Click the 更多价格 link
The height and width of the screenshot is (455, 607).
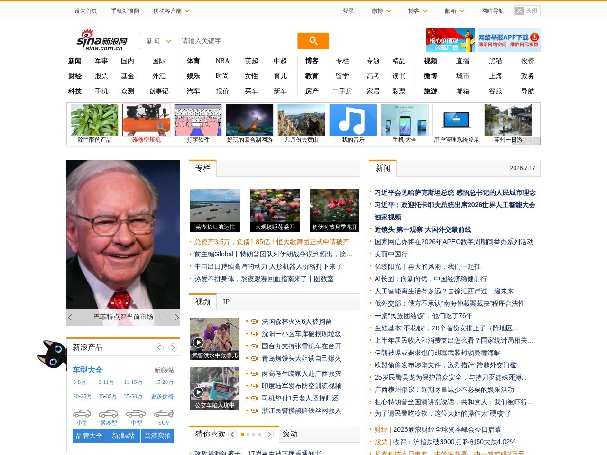(x=162, y=396)
